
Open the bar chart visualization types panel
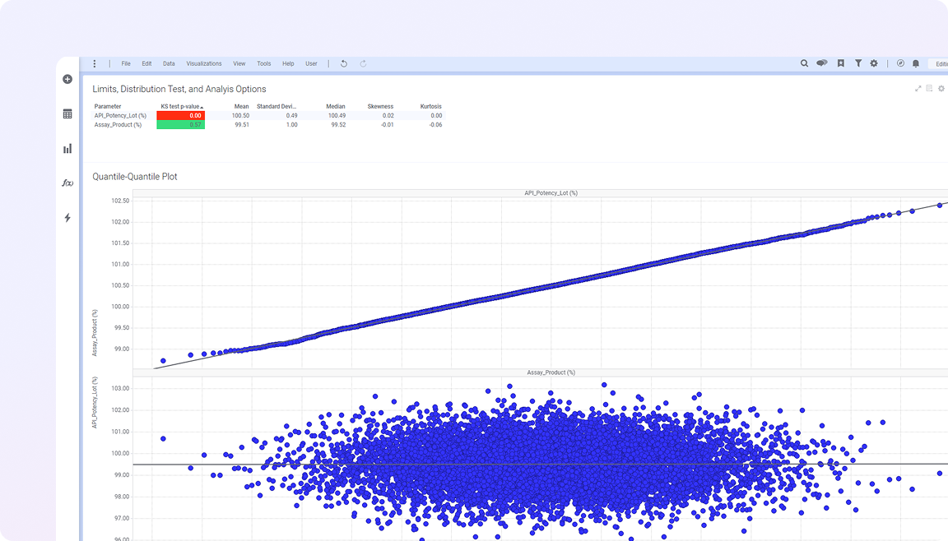(x=67, y=149)
